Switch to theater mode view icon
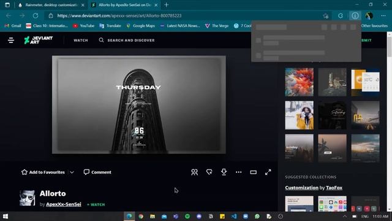Image resolution: width=392 pixels, height=221 pixels. point(253,172)
